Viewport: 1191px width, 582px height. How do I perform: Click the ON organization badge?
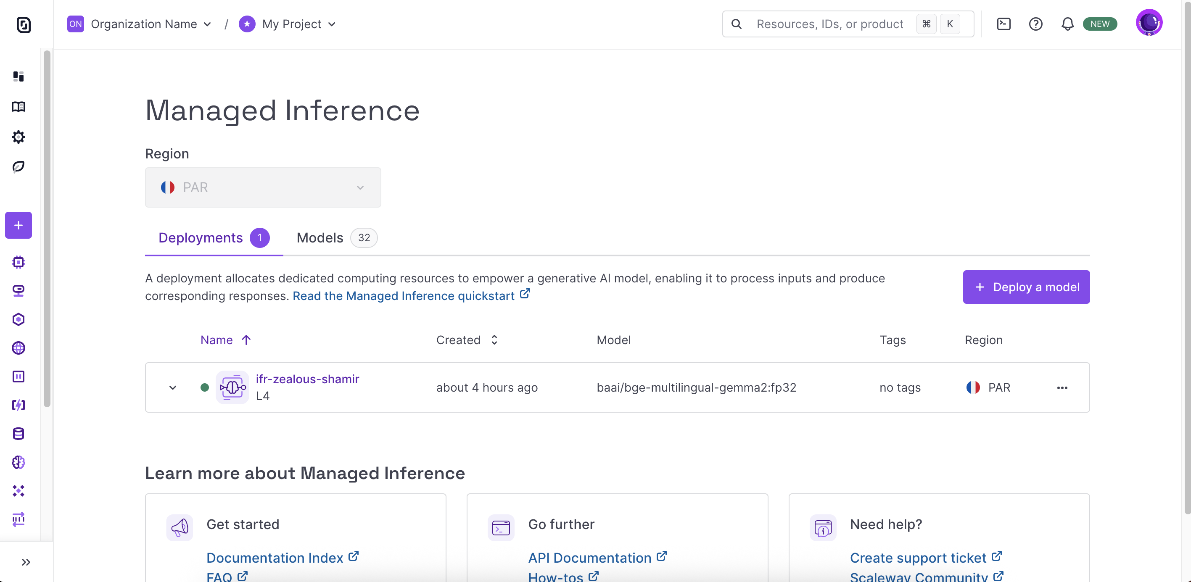pyautogui.click(x=76, y=24)
